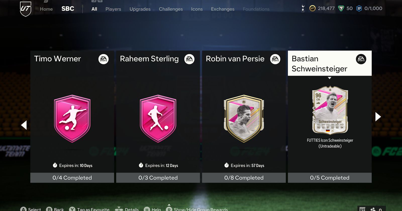
Task: Go to Home menu
Action: tap(46, 9)
